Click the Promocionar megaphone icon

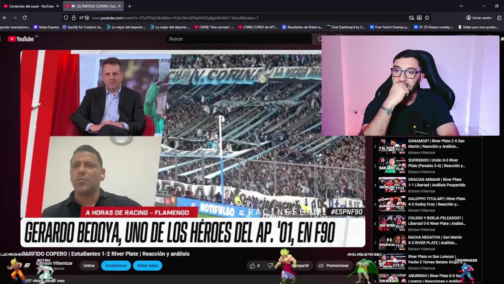[x=321, y=265]
